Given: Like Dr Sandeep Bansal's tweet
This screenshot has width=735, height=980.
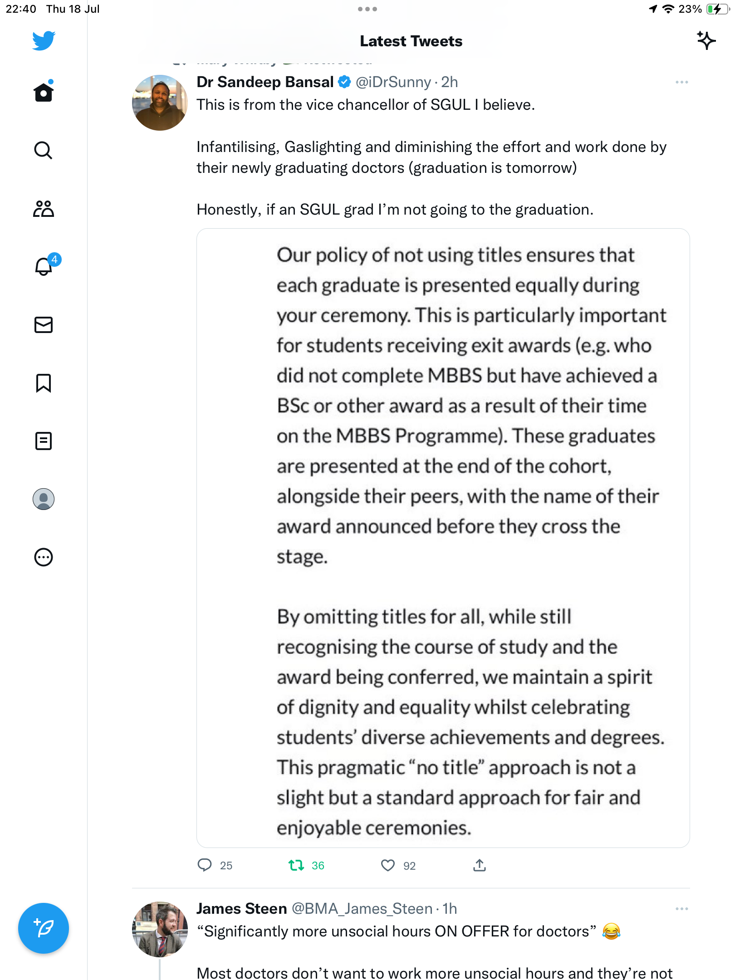Looking at the screenshot, I should point(388,866).
